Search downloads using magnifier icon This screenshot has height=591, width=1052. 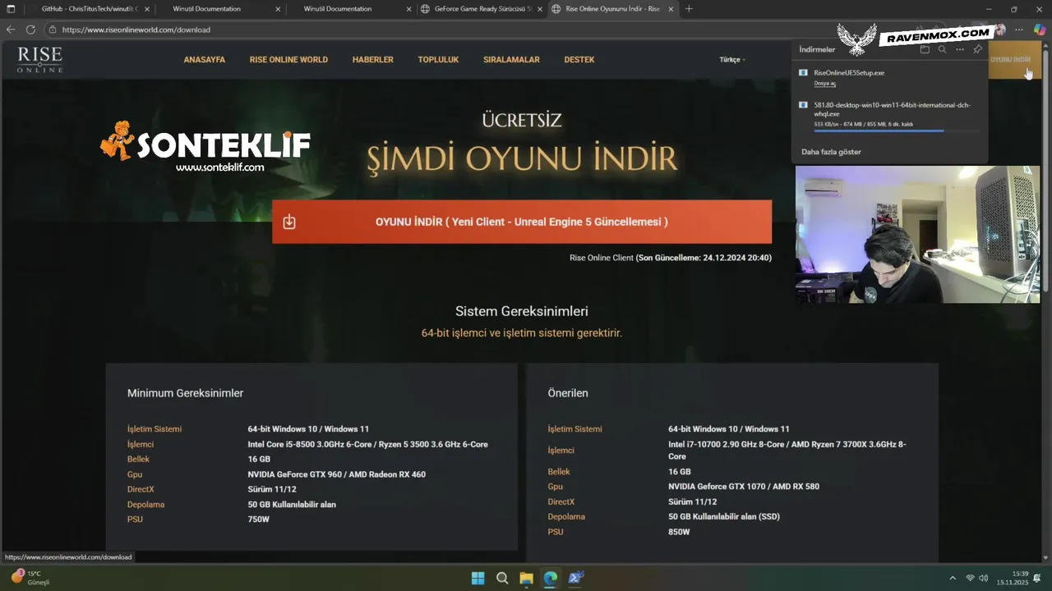[942, 49]
